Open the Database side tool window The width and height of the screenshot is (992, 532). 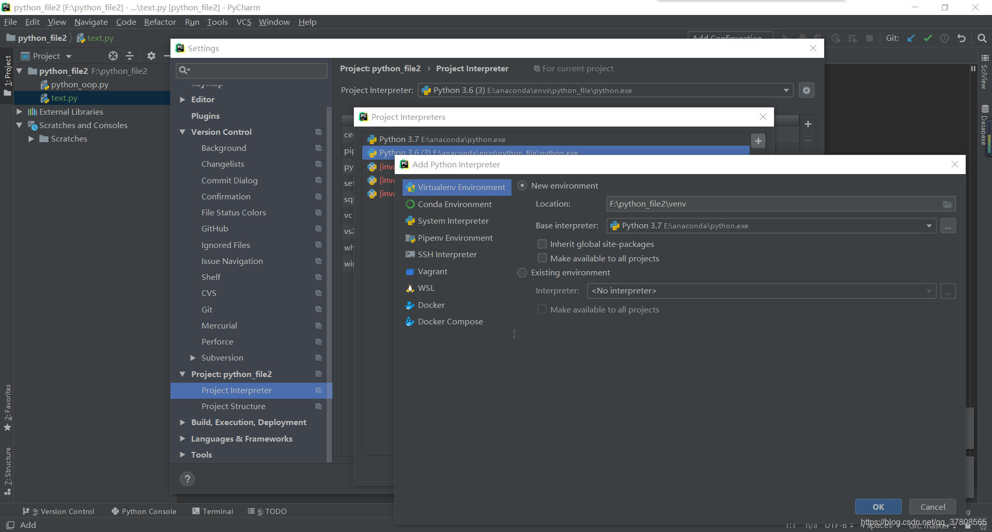tap(985, 126)
